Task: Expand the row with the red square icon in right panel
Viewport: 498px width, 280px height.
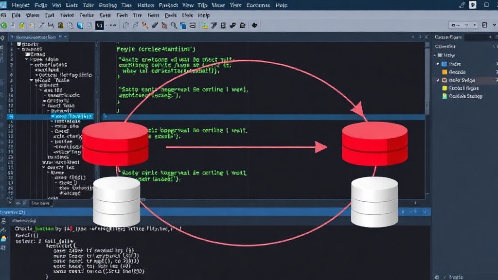Action: click(x=438, y=80)
